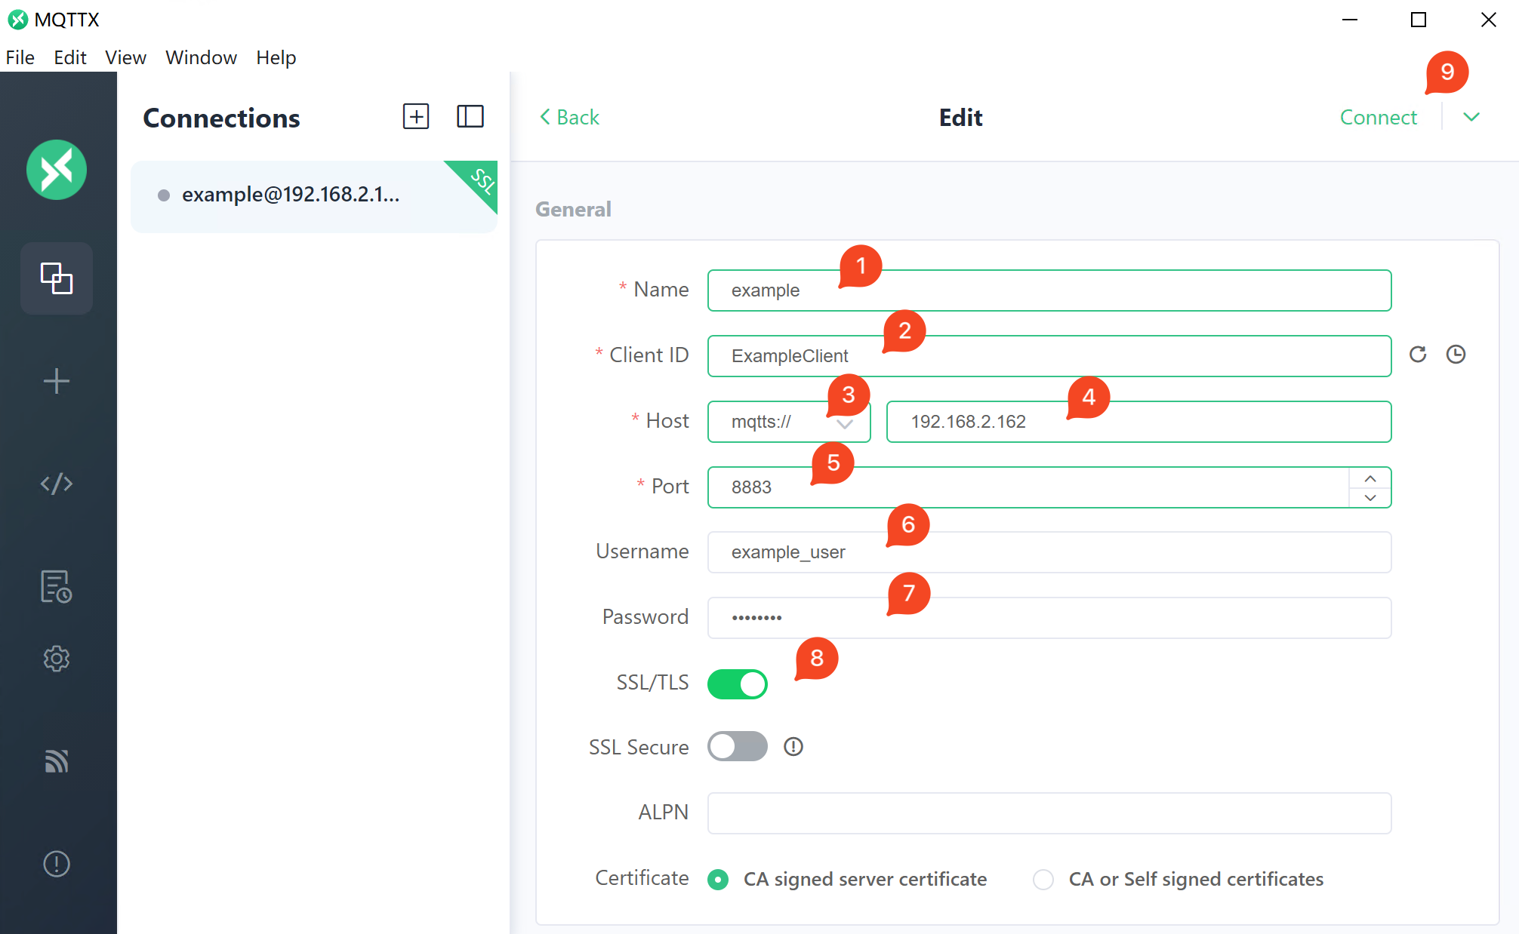The width and height of the screenshot is (1519, 934).
Task: Click the timestamp clock icon beside Client ID
Action: (1456, 355)
